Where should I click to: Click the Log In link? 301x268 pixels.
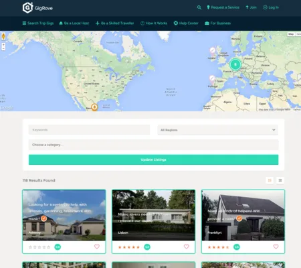(x=271, y=7)
